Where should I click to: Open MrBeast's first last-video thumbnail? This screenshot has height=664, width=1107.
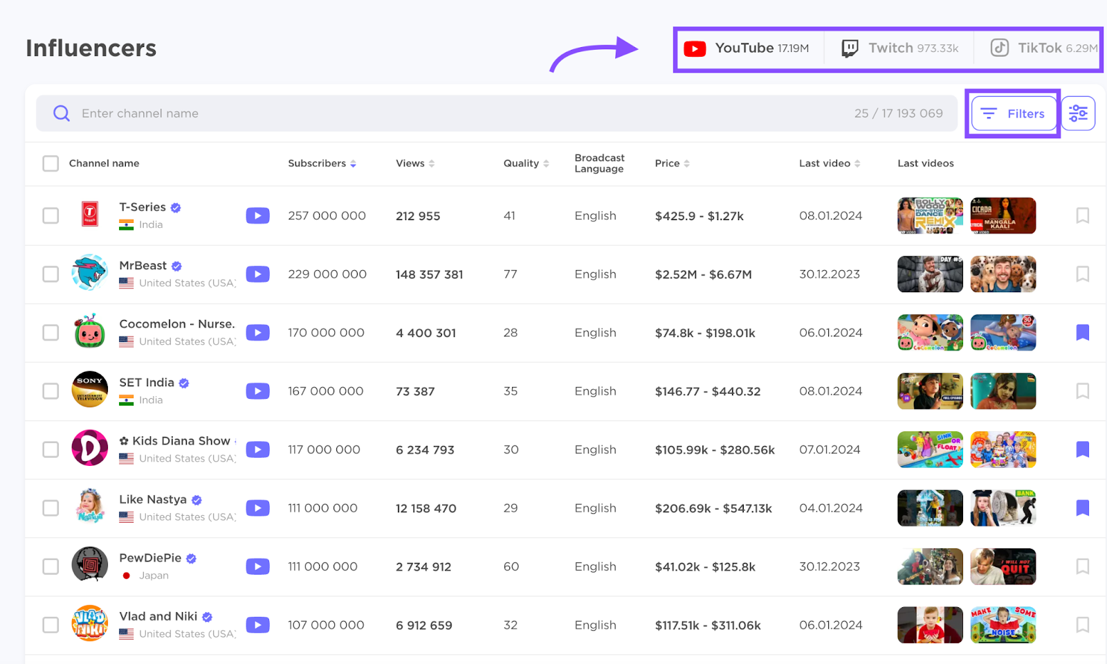pos(929,274)
